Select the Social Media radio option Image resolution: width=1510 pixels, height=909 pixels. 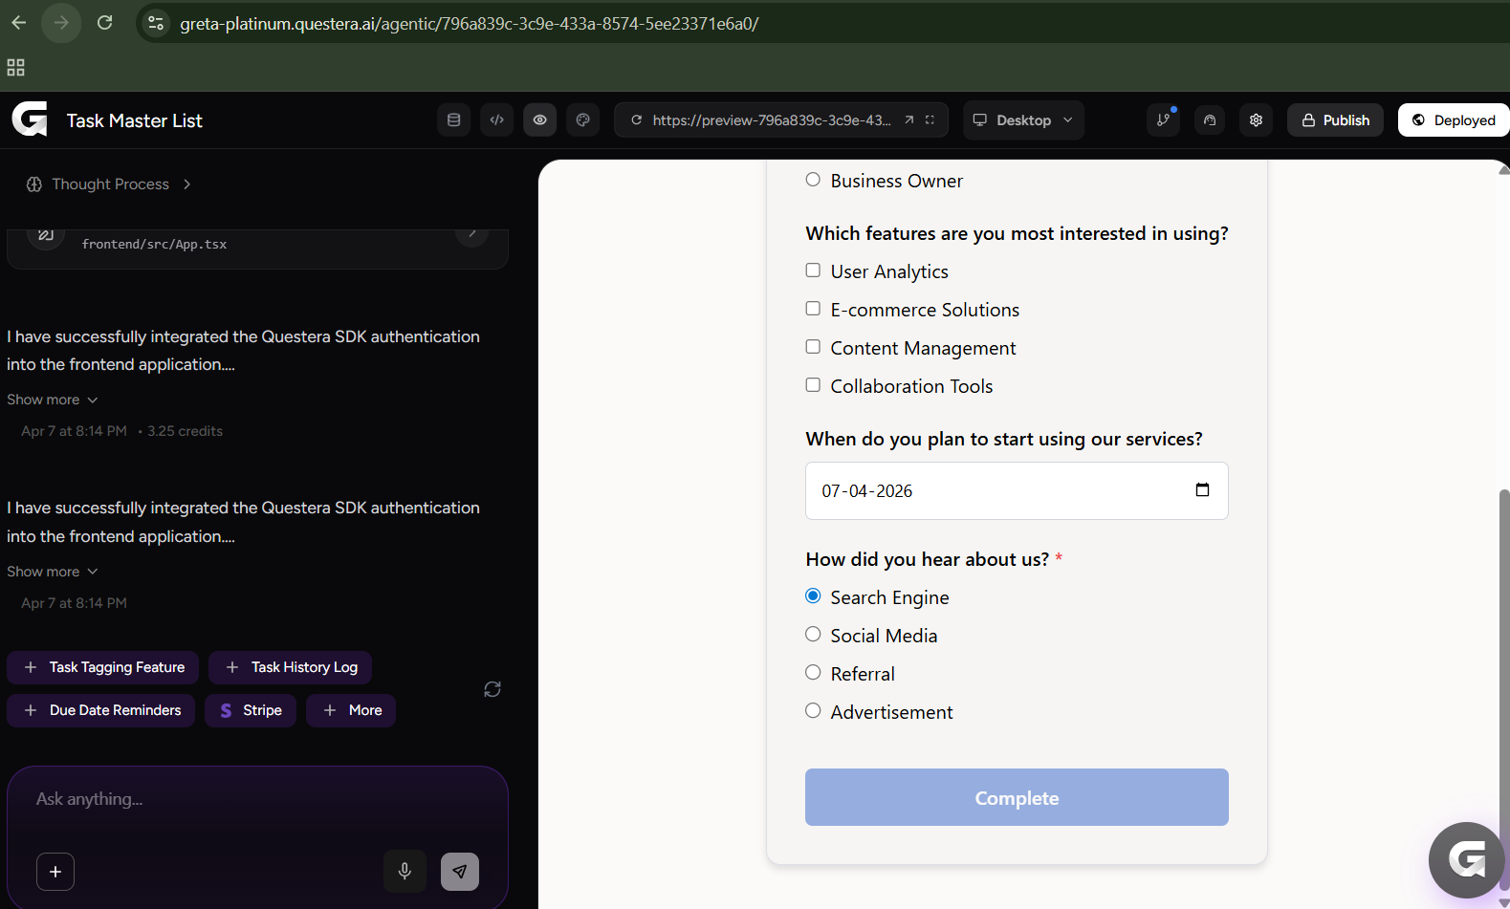813,635
